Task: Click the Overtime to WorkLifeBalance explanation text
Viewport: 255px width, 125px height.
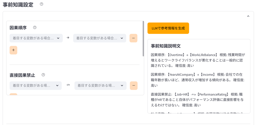Action: [x=198, y=60]
